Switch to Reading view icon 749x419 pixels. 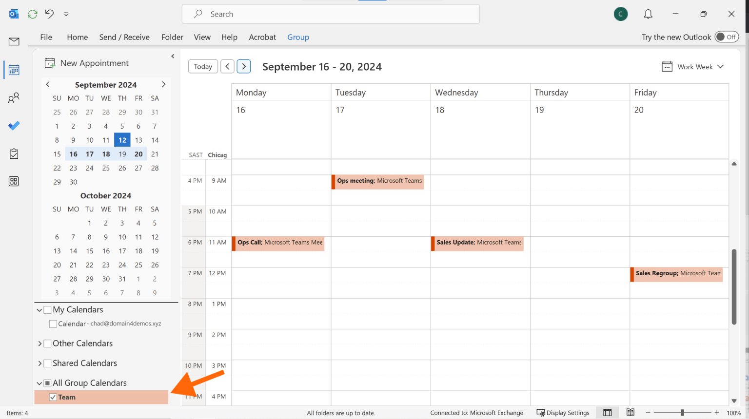pos(631,413)
